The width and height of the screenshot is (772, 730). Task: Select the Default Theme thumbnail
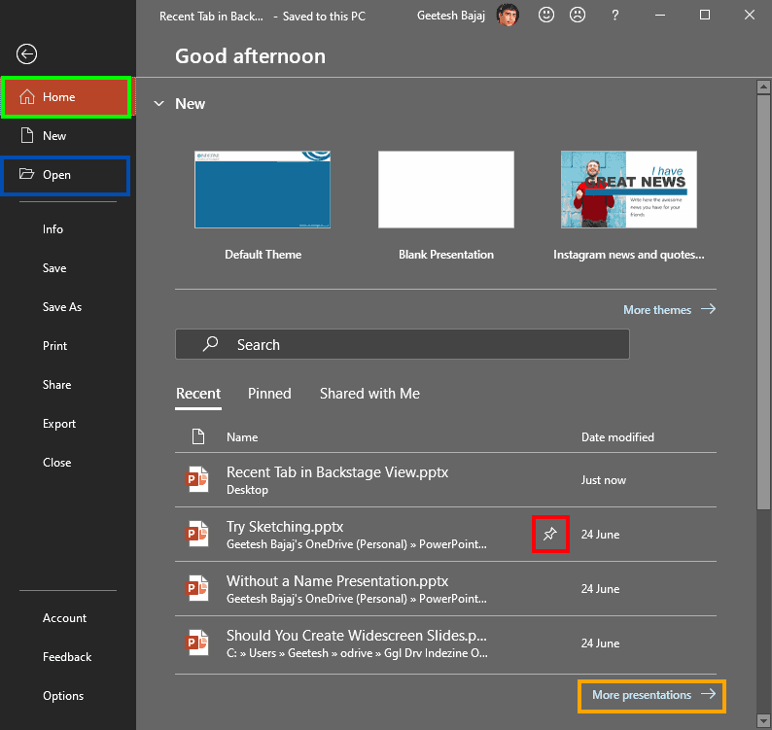tap(263, 190)
